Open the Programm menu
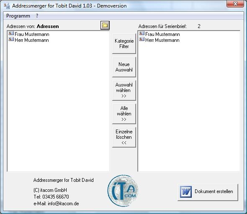Image resolution: width=247 pixels, height=214 pixels. point(18,16)
